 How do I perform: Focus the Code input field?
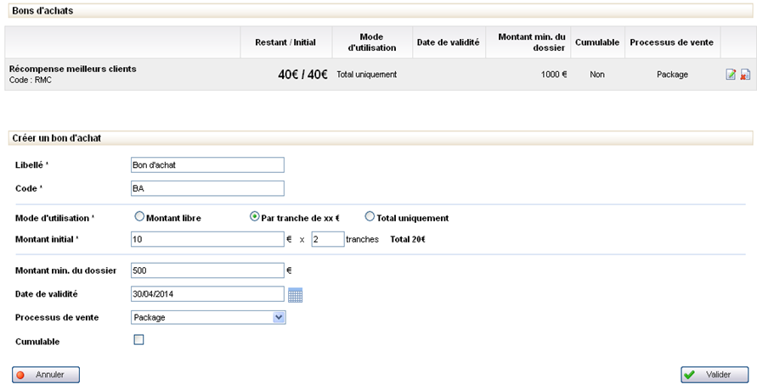(207, 188)
